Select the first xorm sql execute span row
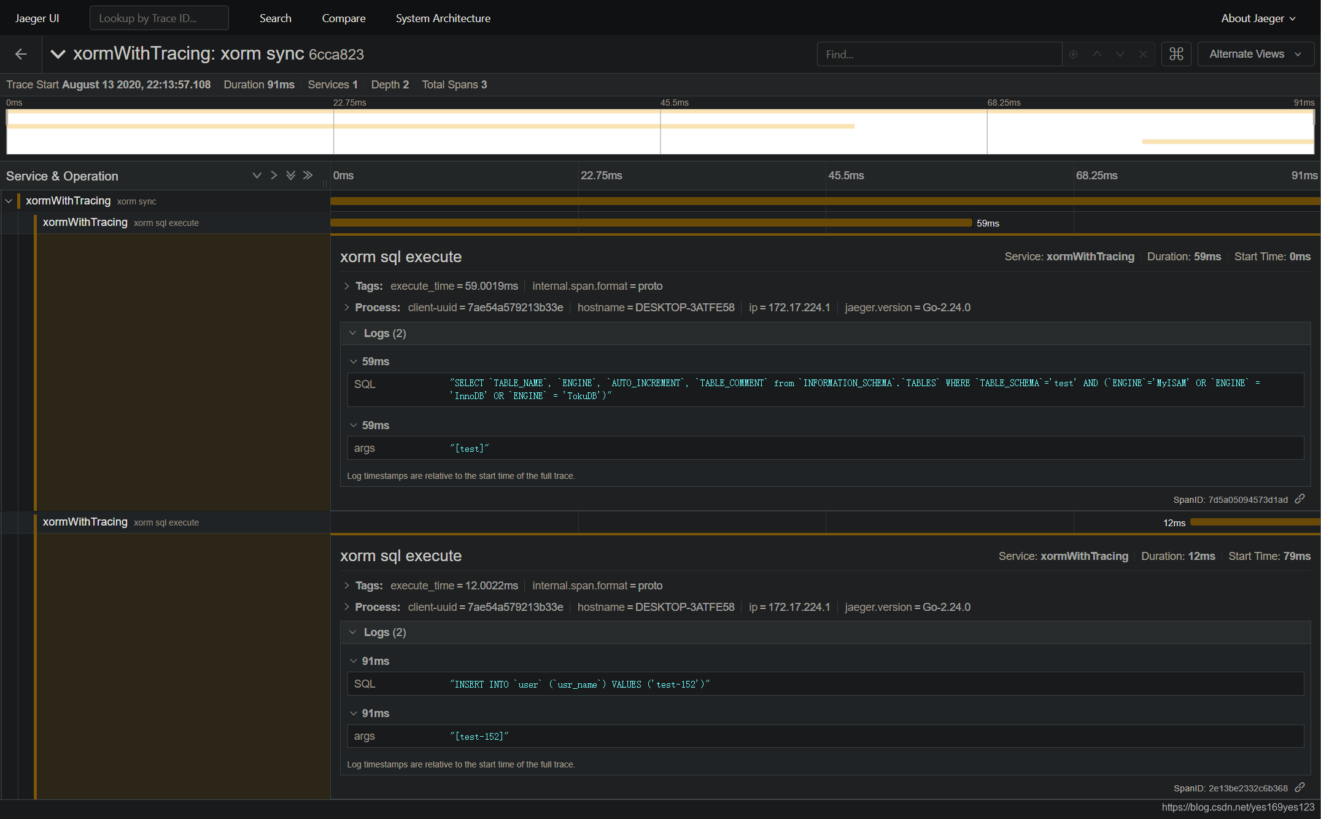1321x819 pixels. click(x=182, y=222)
